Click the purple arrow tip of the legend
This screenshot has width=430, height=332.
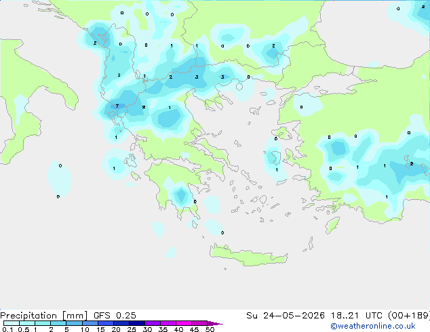[x=215, y=323]
